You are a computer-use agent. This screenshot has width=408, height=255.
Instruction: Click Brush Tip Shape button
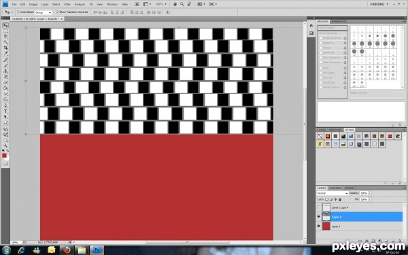(x=333, y=33)
